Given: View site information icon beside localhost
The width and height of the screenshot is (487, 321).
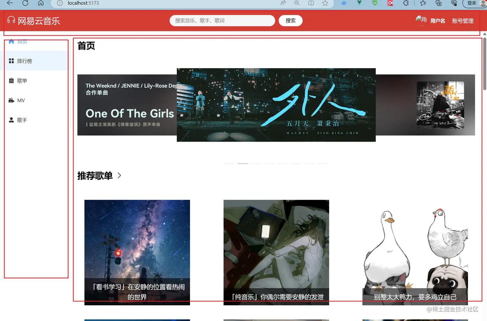Looking at the screenshot, I should tap(60, 3).
